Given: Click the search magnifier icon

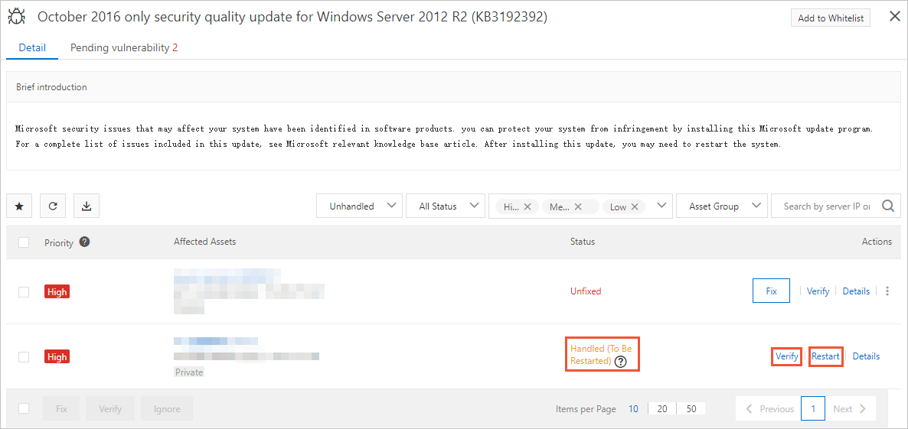Looking at the screenshot, I should tap(888, 206).
